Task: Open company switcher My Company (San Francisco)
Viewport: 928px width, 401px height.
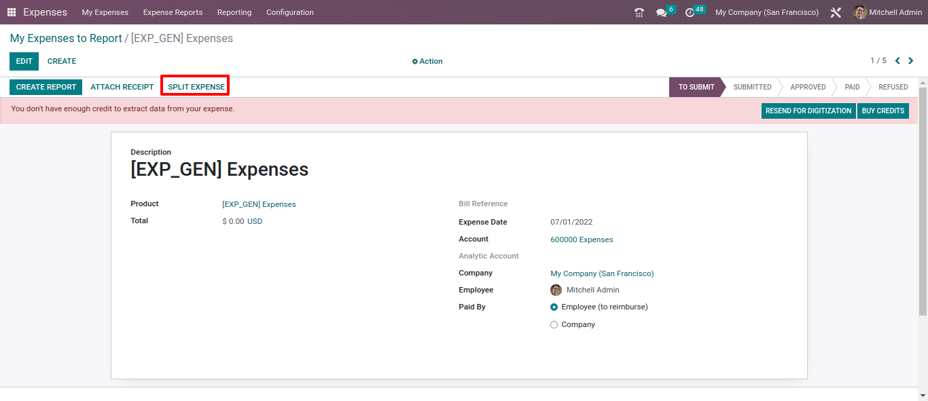Action: point(767,12)
